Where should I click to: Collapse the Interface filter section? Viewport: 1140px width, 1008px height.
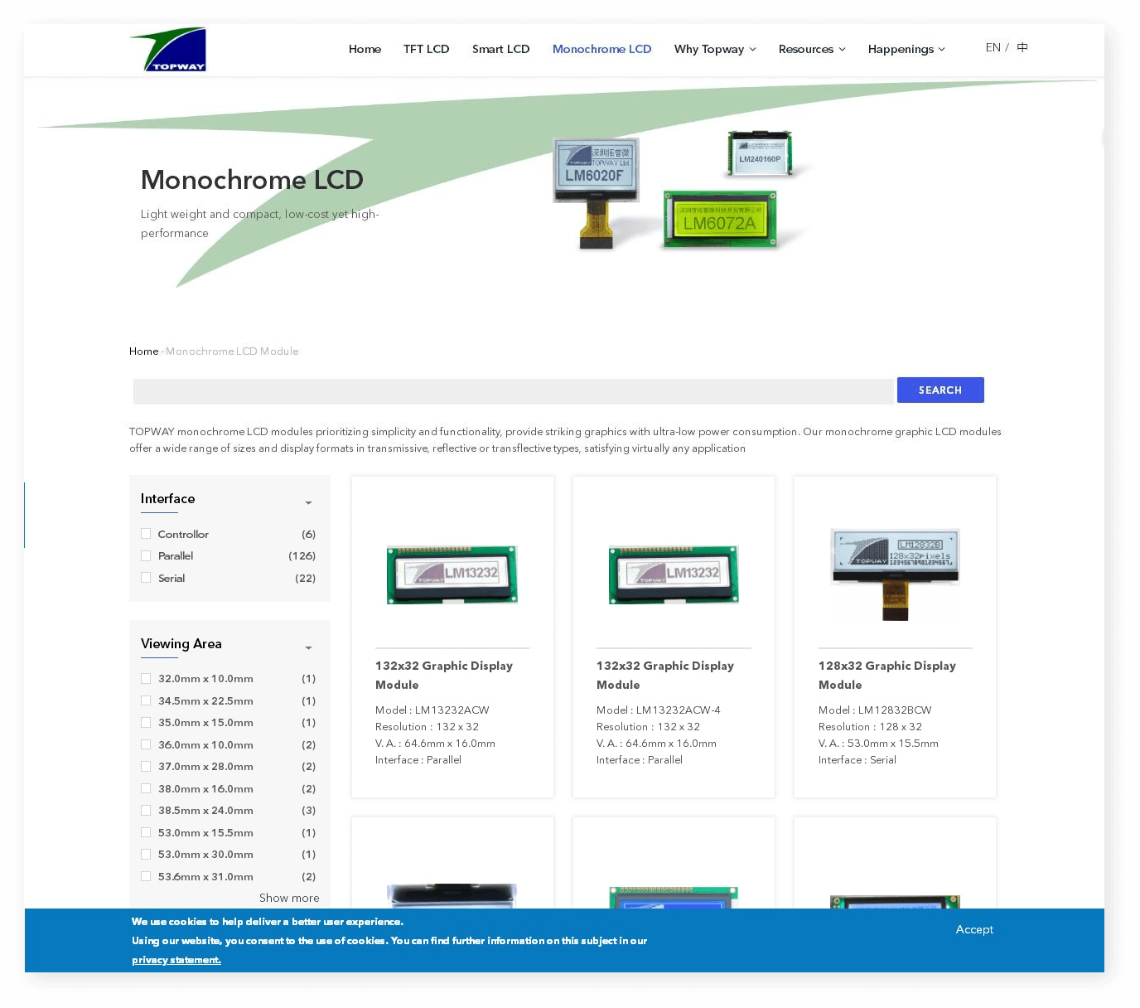308,503
